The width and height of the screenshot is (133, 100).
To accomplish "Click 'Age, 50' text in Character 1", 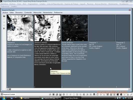I will pos(91,44).
